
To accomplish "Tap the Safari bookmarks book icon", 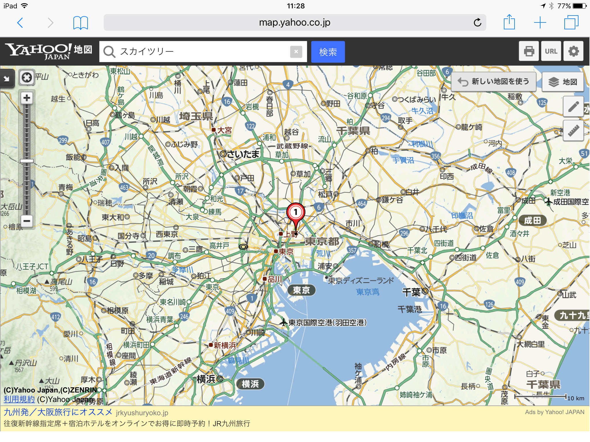I will pos(80,23).
